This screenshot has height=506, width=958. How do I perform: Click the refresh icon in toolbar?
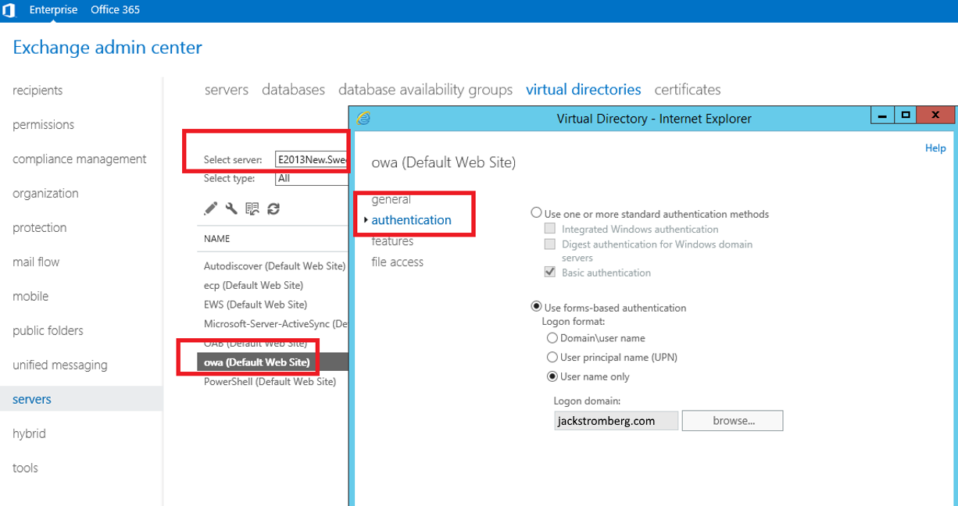pyautogui.click(x=273, y=208)
